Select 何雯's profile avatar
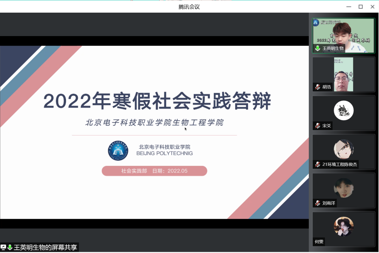This screenshot has width=379, height=253. [x=344, y=226]
